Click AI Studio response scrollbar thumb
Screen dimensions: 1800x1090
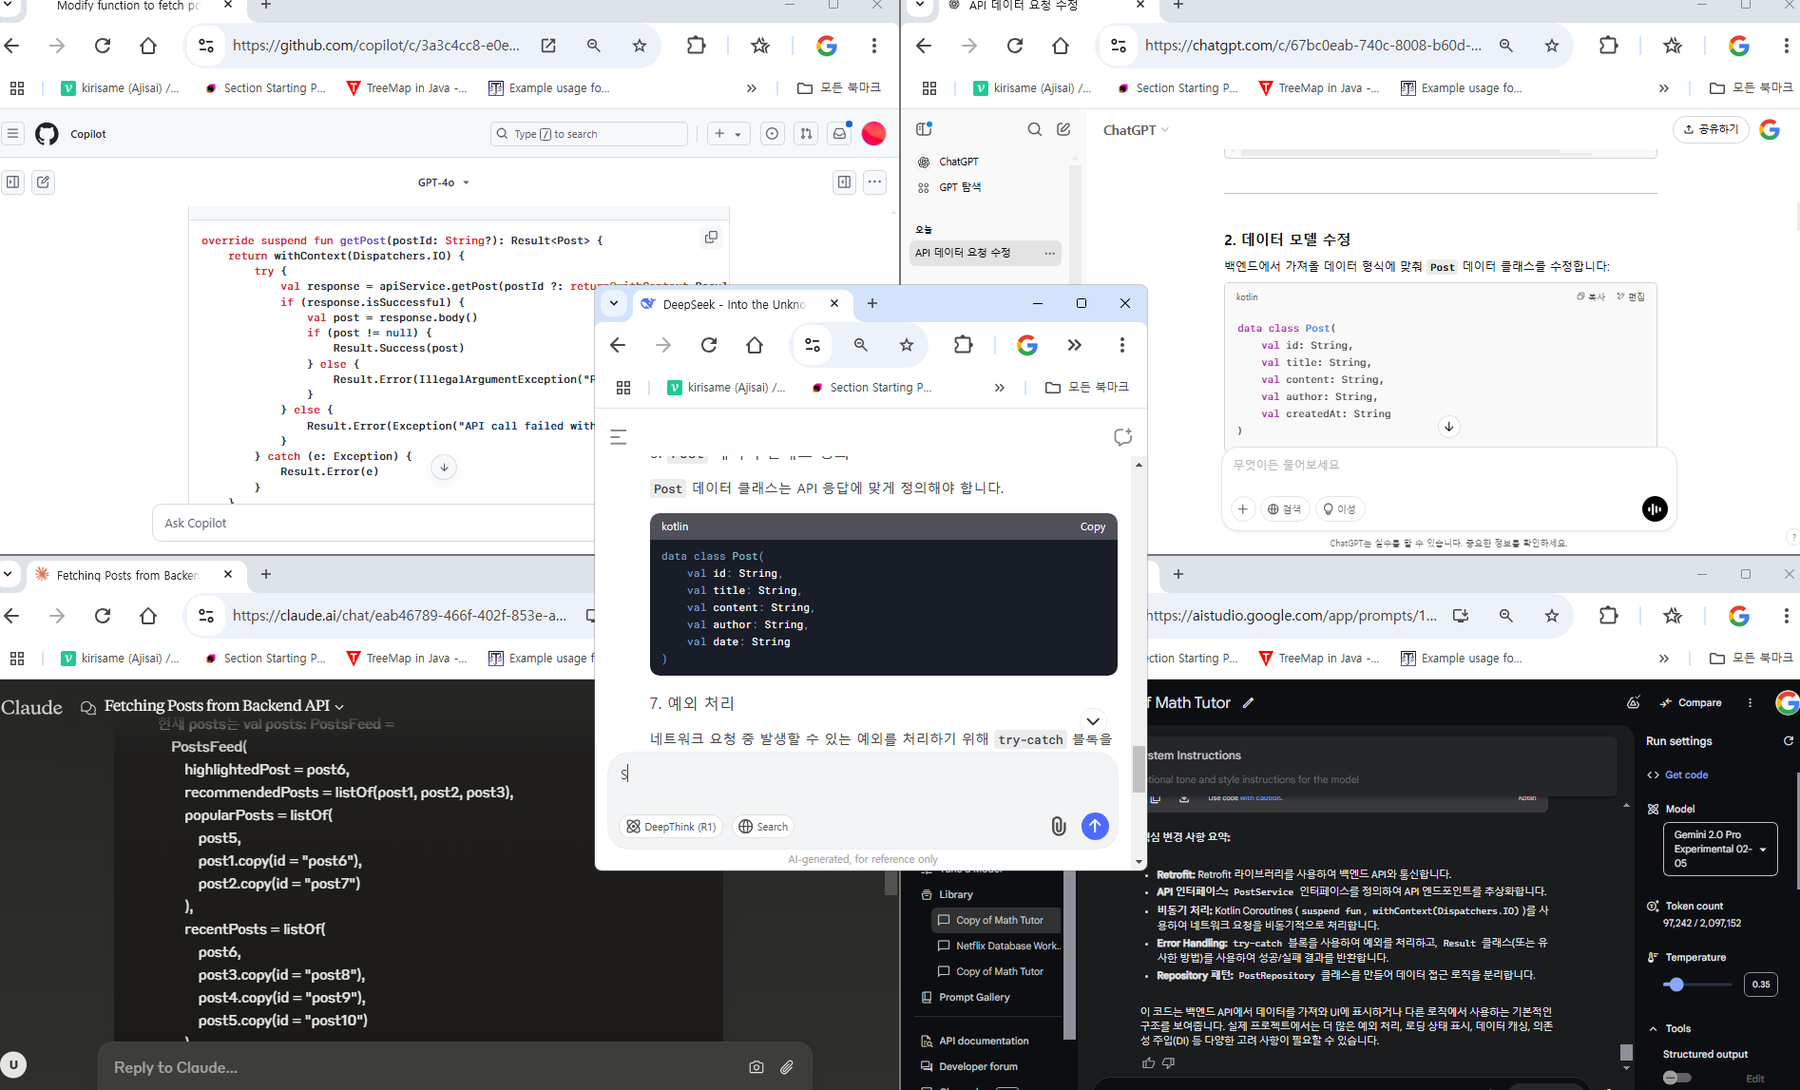(x=1626, y=1052)
